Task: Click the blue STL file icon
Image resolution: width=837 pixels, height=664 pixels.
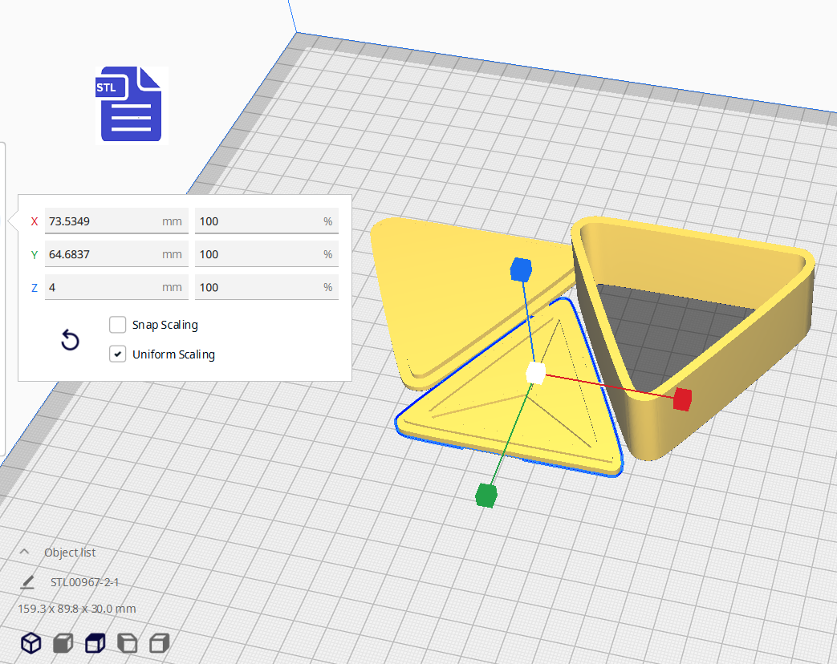Action: tap(132, 104)
